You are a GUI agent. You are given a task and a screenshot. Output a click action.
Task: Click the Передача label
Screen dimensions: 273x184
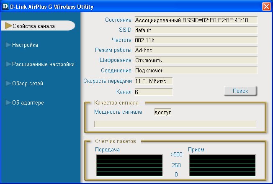pos(108,150)
